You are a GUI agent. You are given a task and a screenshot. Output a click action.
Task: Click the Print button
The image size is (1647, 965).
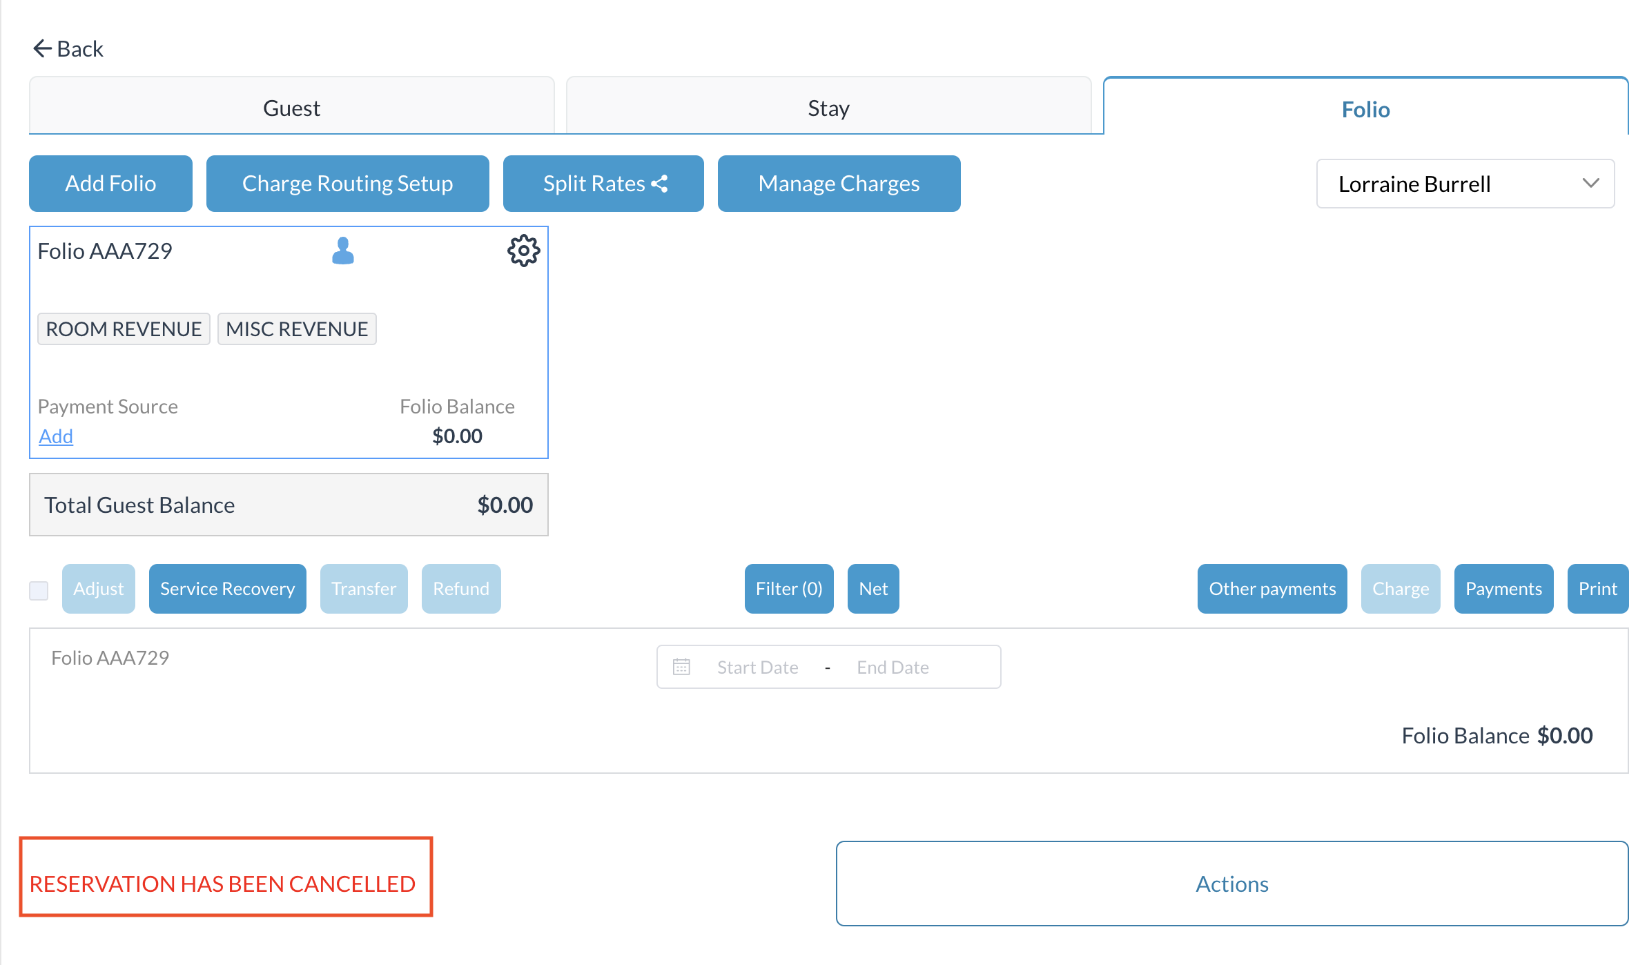click(x=1597, y=589)
